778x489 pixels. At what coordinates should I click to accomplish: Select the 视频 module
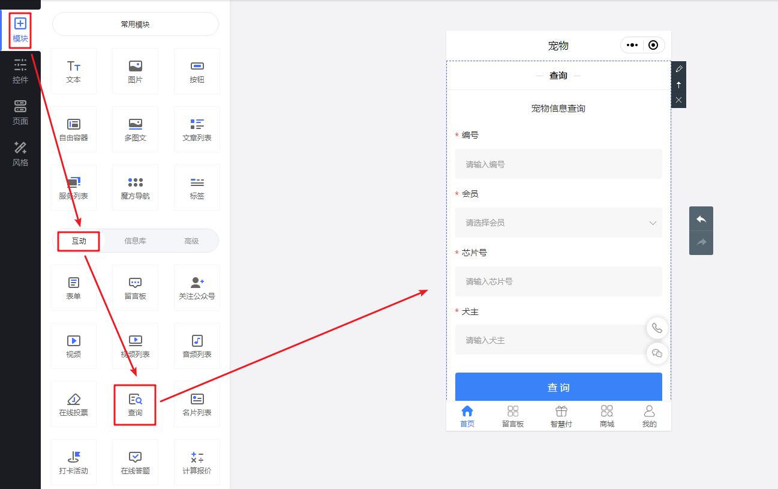74,346
